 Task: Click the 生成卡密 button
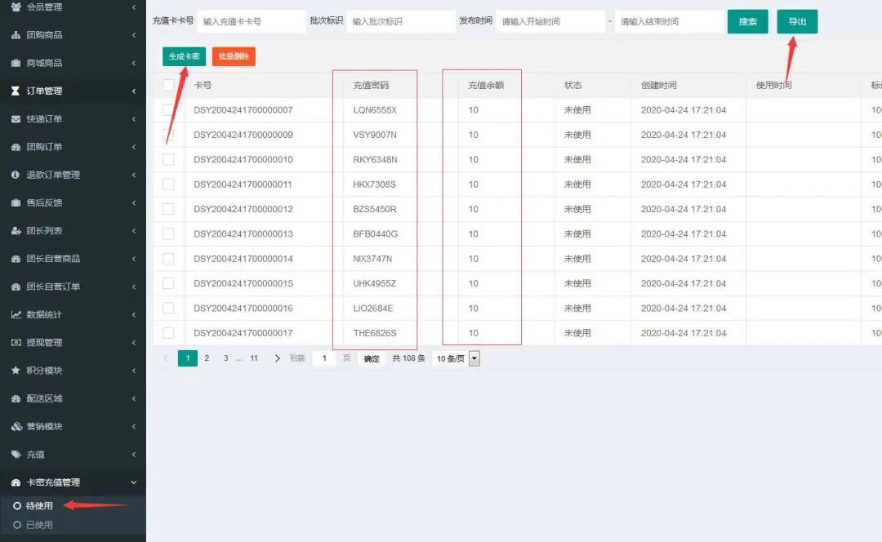tap(184, 56)
